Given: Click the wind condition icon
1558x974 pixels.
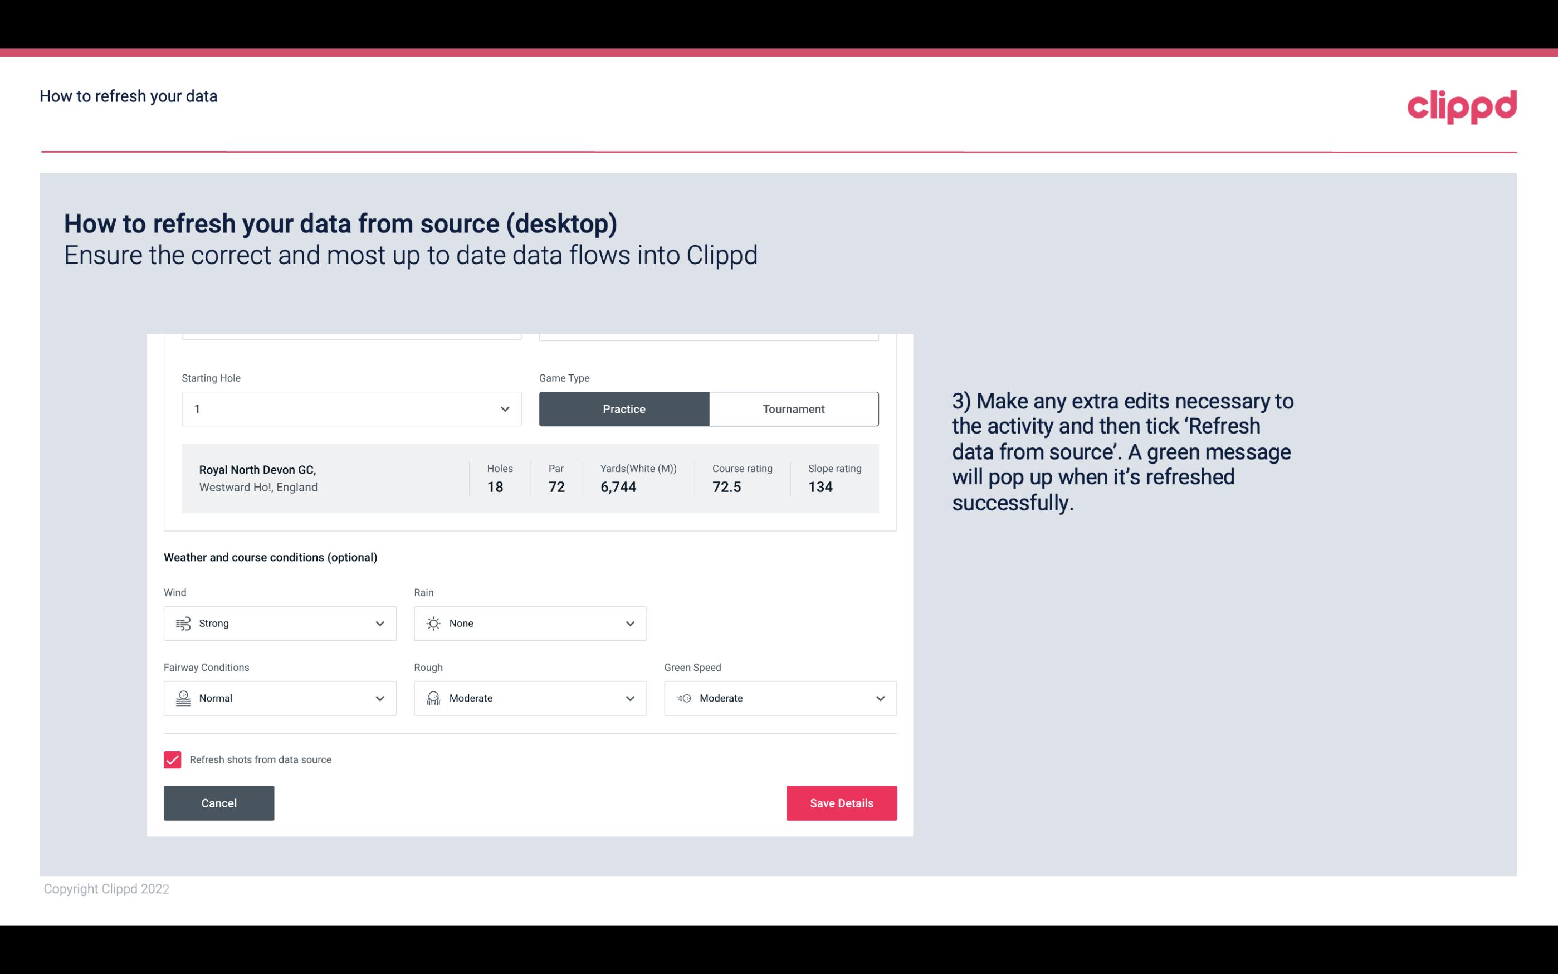Looking at the screenshot, I should tap(183, 623).
